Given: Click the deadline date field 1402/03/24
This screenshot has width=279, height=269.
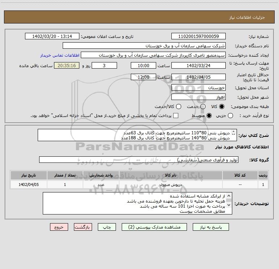Looking at the screenshot, I should click(199, 65).
